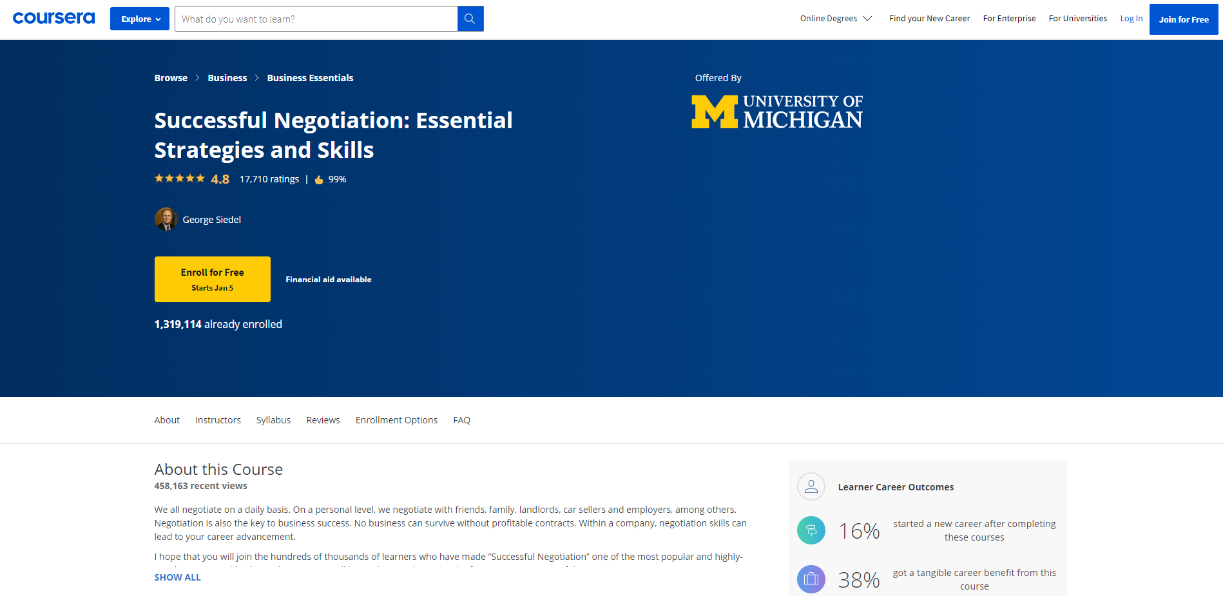Click the 'Offered By' label

click(718, 78)
